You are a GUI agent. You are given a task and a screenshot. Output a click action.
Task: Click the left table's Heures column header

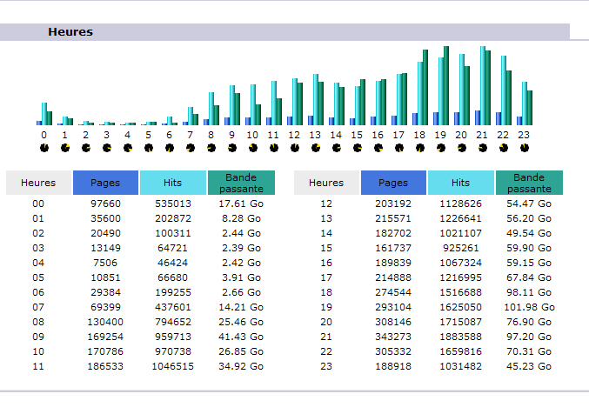click(x=38, y=183)
